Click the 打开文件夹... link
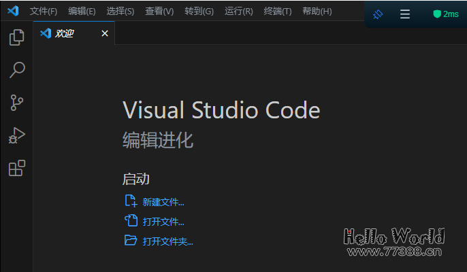467x272 pixels. (167, 241)
